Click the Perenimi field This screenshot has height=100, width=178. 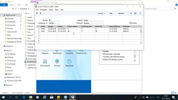coord(94,23)
